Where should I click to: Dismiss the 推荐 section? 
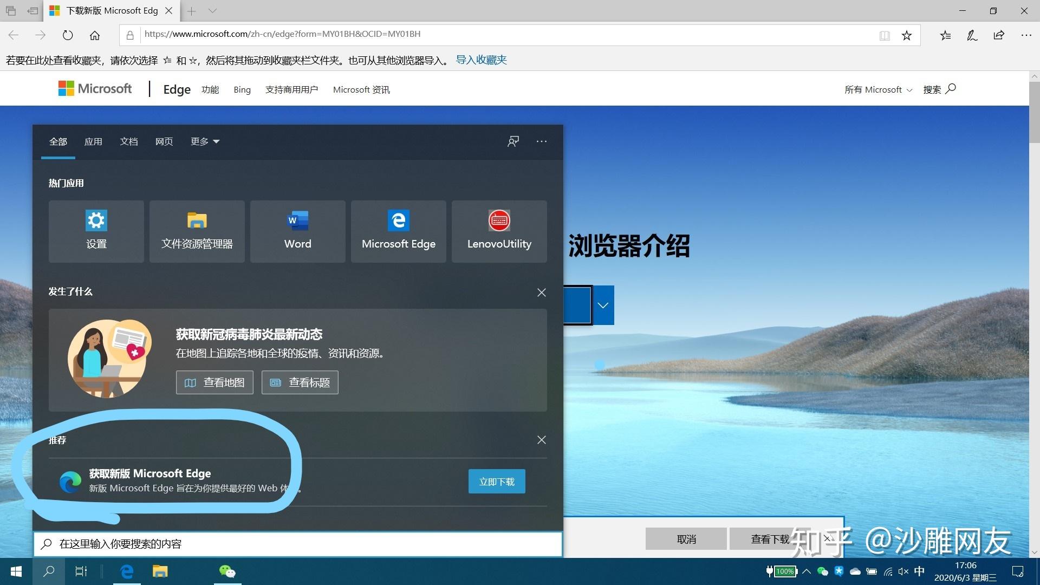[541, 440]
